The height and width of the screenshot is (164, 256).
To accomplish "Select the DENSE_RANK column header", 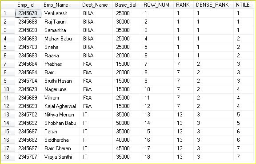I will click(x=213, y=5).
